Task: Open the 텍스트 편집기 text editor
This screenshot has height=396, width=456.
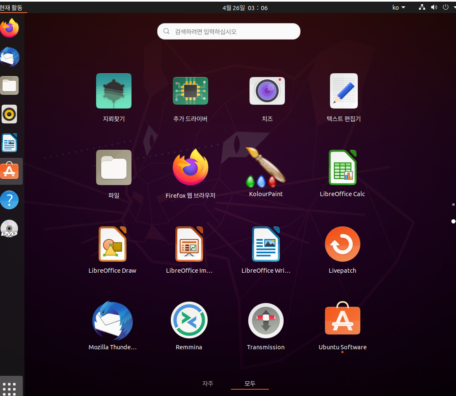Action: (344, 91)
